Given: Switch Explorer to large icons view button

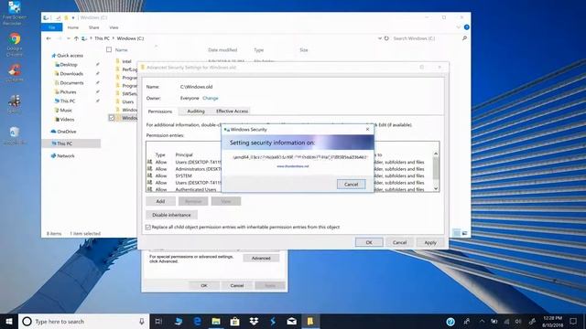Looking at the screenshot, I should coord(464,233).
